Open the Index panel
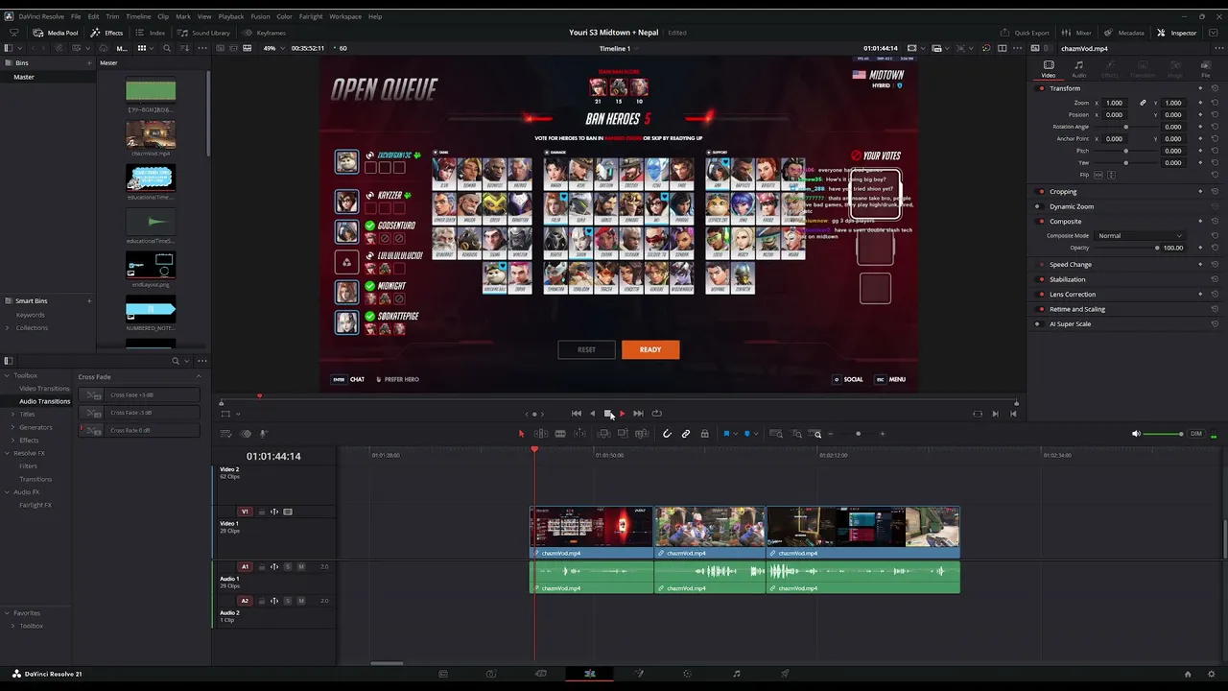The image size is (1228, 691). click(152, 33)
